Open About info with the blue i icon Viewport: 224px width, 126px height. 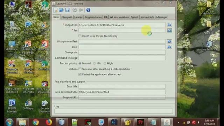pyautogui.click(x=88, y=10)
